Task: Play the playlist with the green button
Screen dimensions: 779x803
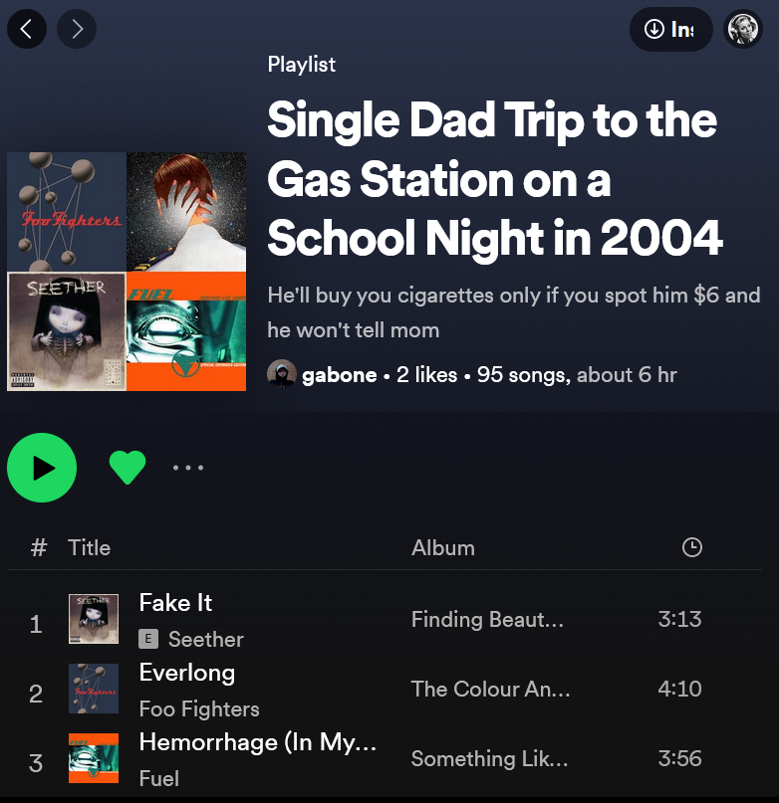Action: click(x=42, y=467)
